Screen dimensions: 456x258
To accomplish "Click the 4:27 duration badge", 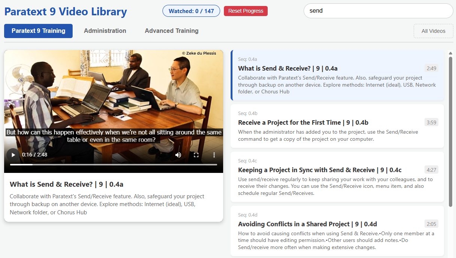I will tap(431, 170).
